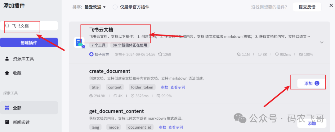335x132 pixels.
Task: Click the 扣子官方 avatar icon
Action: (x=92, y=54)
